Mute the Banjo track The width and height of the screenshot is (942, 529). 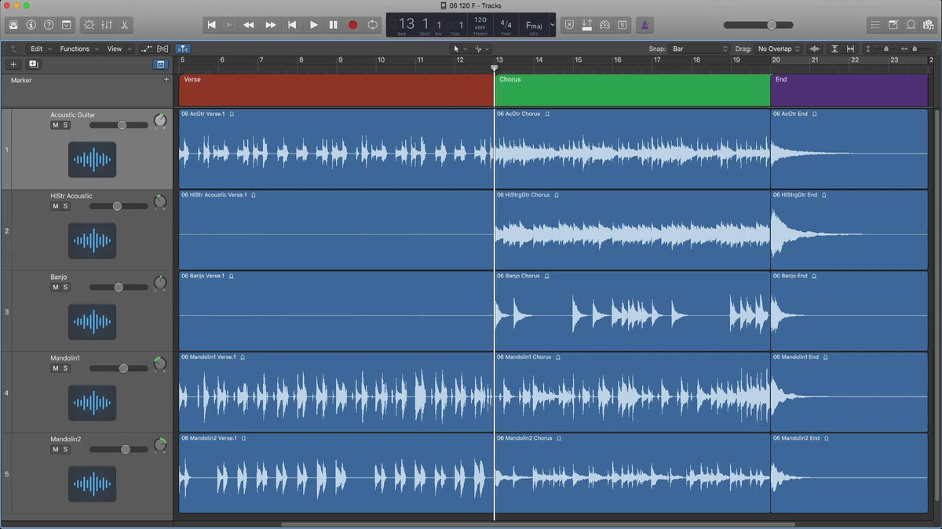(x=55, y=288)
